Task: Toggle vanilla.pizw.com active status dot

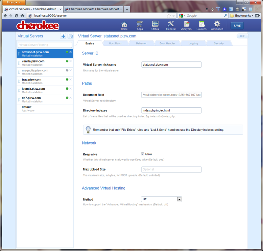Action: click(x=67, y=61)
